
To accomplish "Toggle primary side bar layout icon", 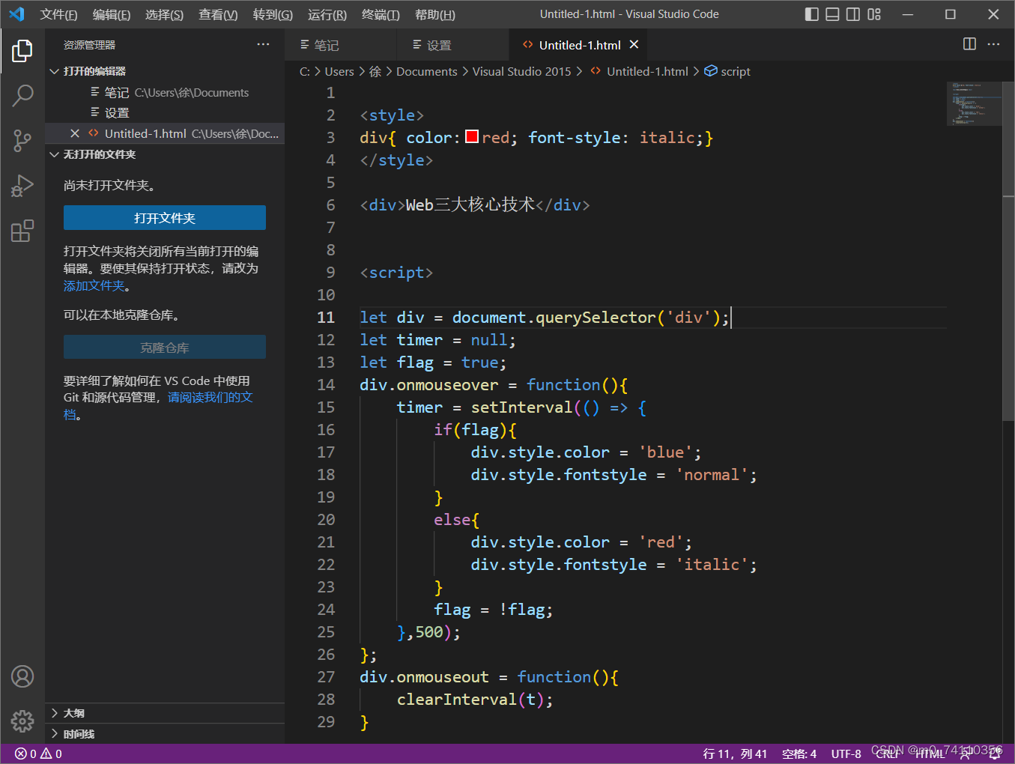I will 812,14.
